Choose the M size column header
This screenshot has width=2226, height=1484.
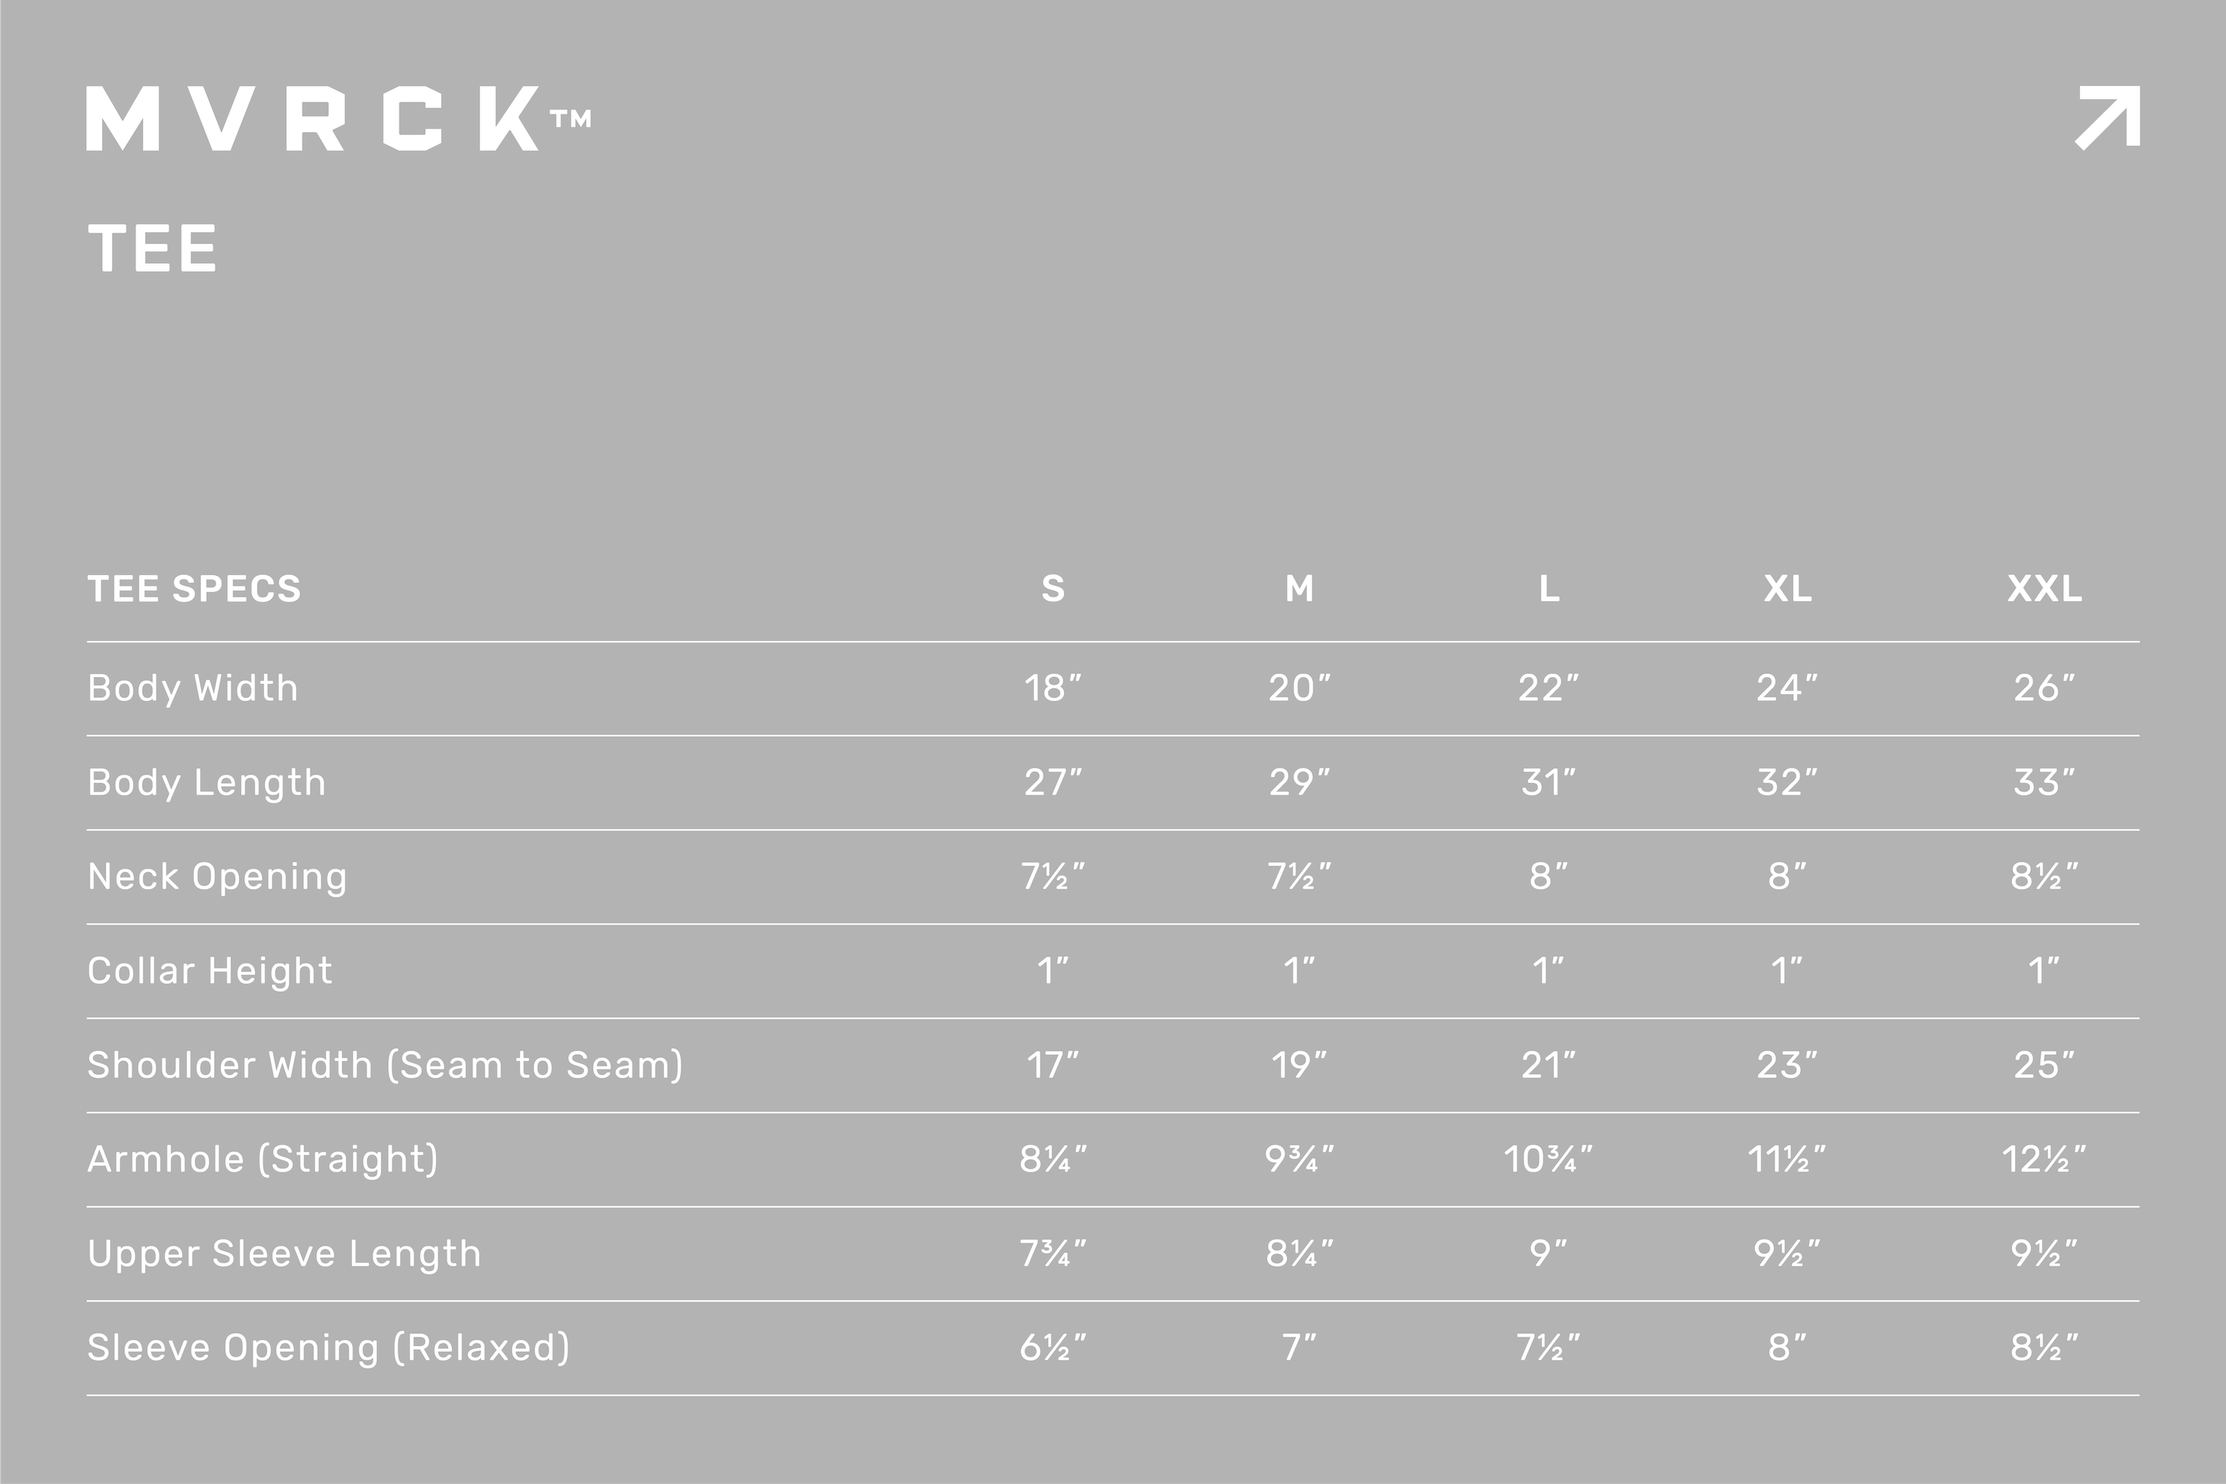[x=1300, y=589]
